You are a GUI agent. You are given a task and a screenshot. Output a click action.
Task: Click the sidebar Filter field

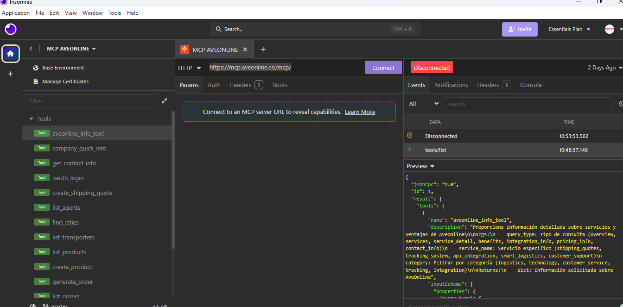point(91,101)
